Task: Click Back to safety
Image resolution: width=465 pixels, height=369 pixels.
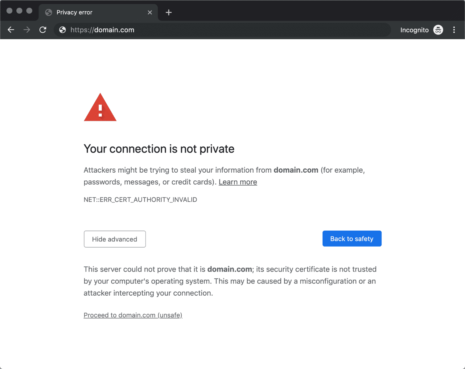Action: [x=352, y=239]
